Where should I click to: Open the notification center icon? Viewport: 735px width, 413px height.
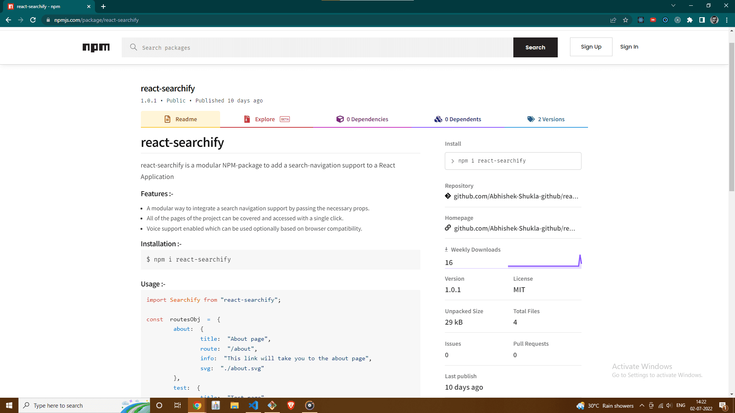723,405
